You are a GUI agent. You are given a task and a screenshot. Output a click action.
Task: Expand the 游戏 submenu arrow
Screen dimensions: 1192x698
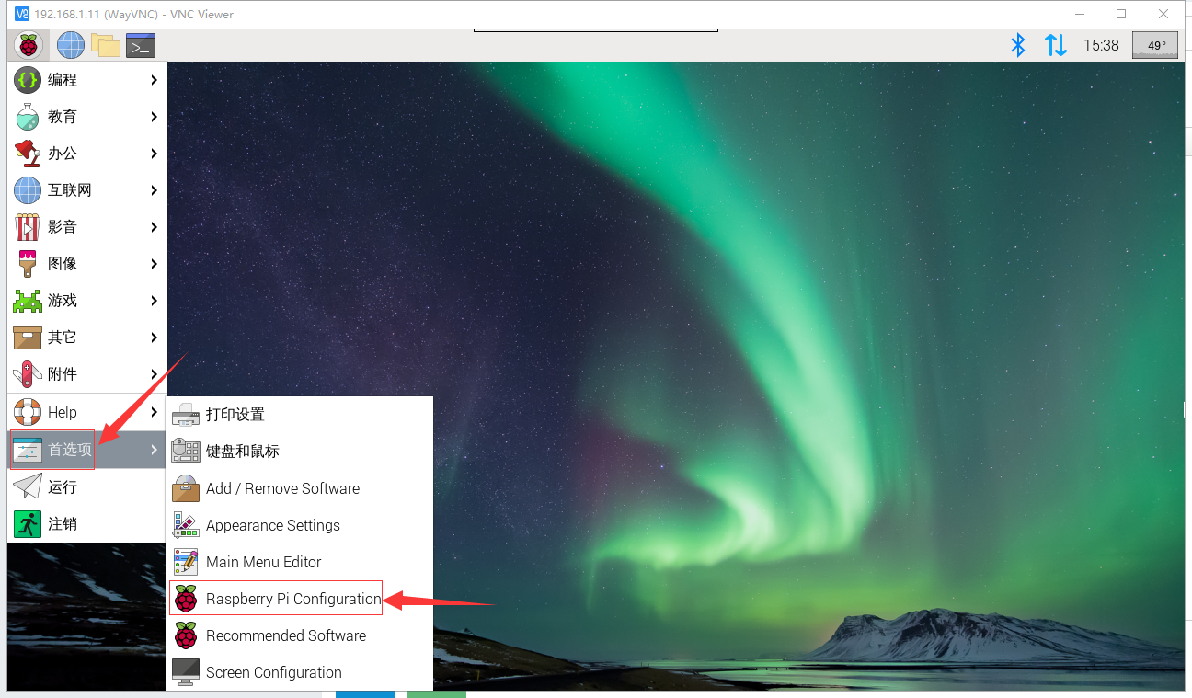pos(154,301)
